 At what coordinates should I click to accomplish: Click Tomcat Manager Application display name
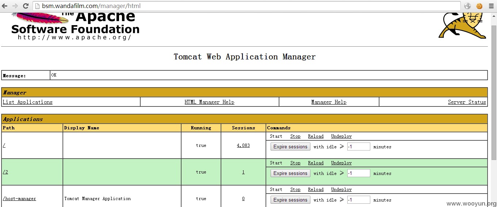click(x=98, y=199)
